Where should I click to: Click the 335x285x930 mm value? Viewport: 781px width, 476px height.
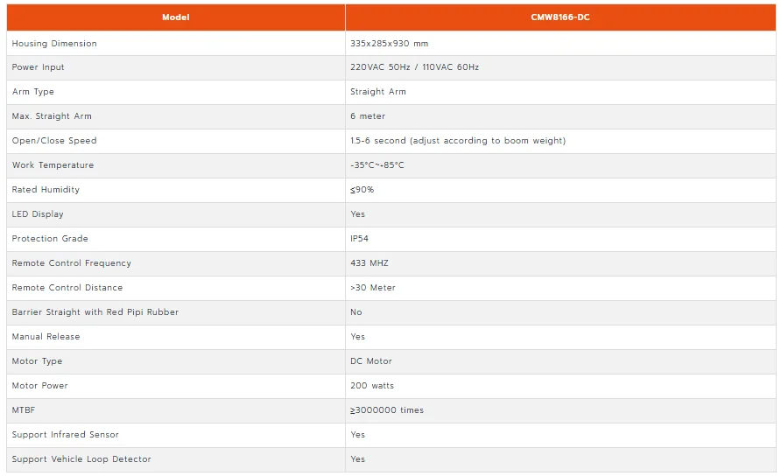pos(389,44)
